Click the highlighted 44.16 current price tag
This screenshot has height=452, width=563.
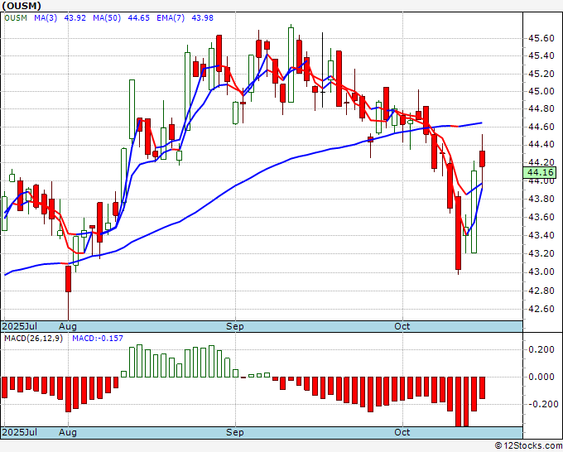point(541,173)
